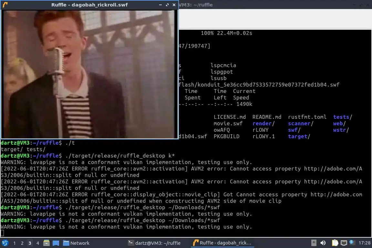Click 'lspcmcia' in terminal output
This screenshot has width=372, height=248.
tap(223, 65)
